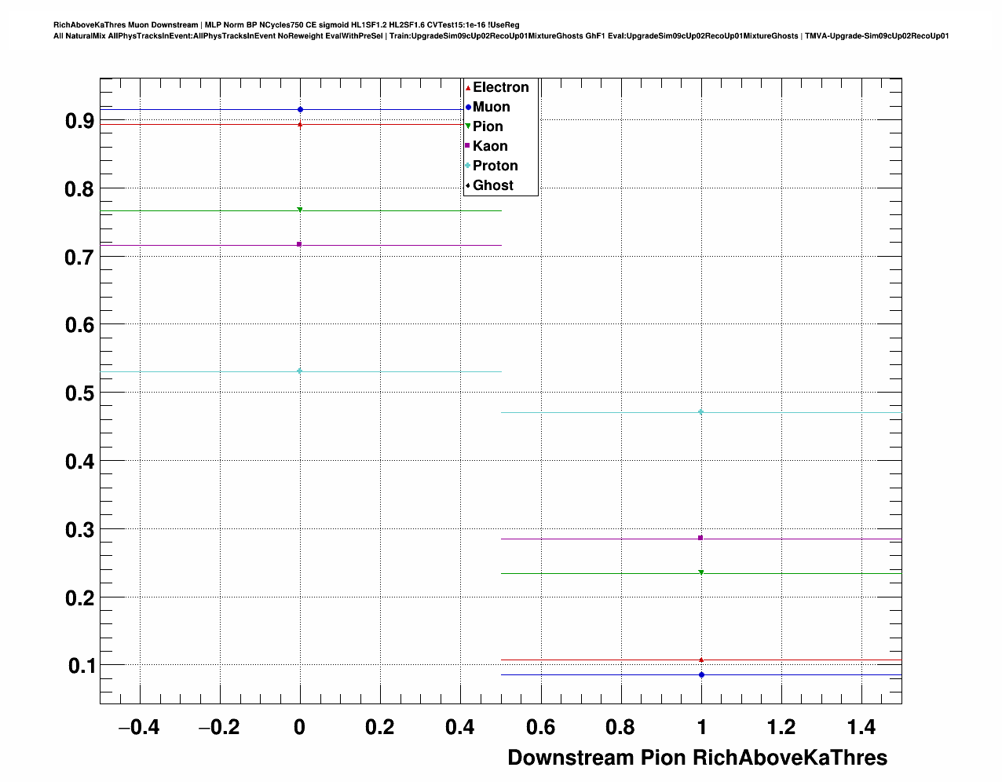
Task: Click the 1.4 label on the x-axis
Action: [x=861, y=728]
